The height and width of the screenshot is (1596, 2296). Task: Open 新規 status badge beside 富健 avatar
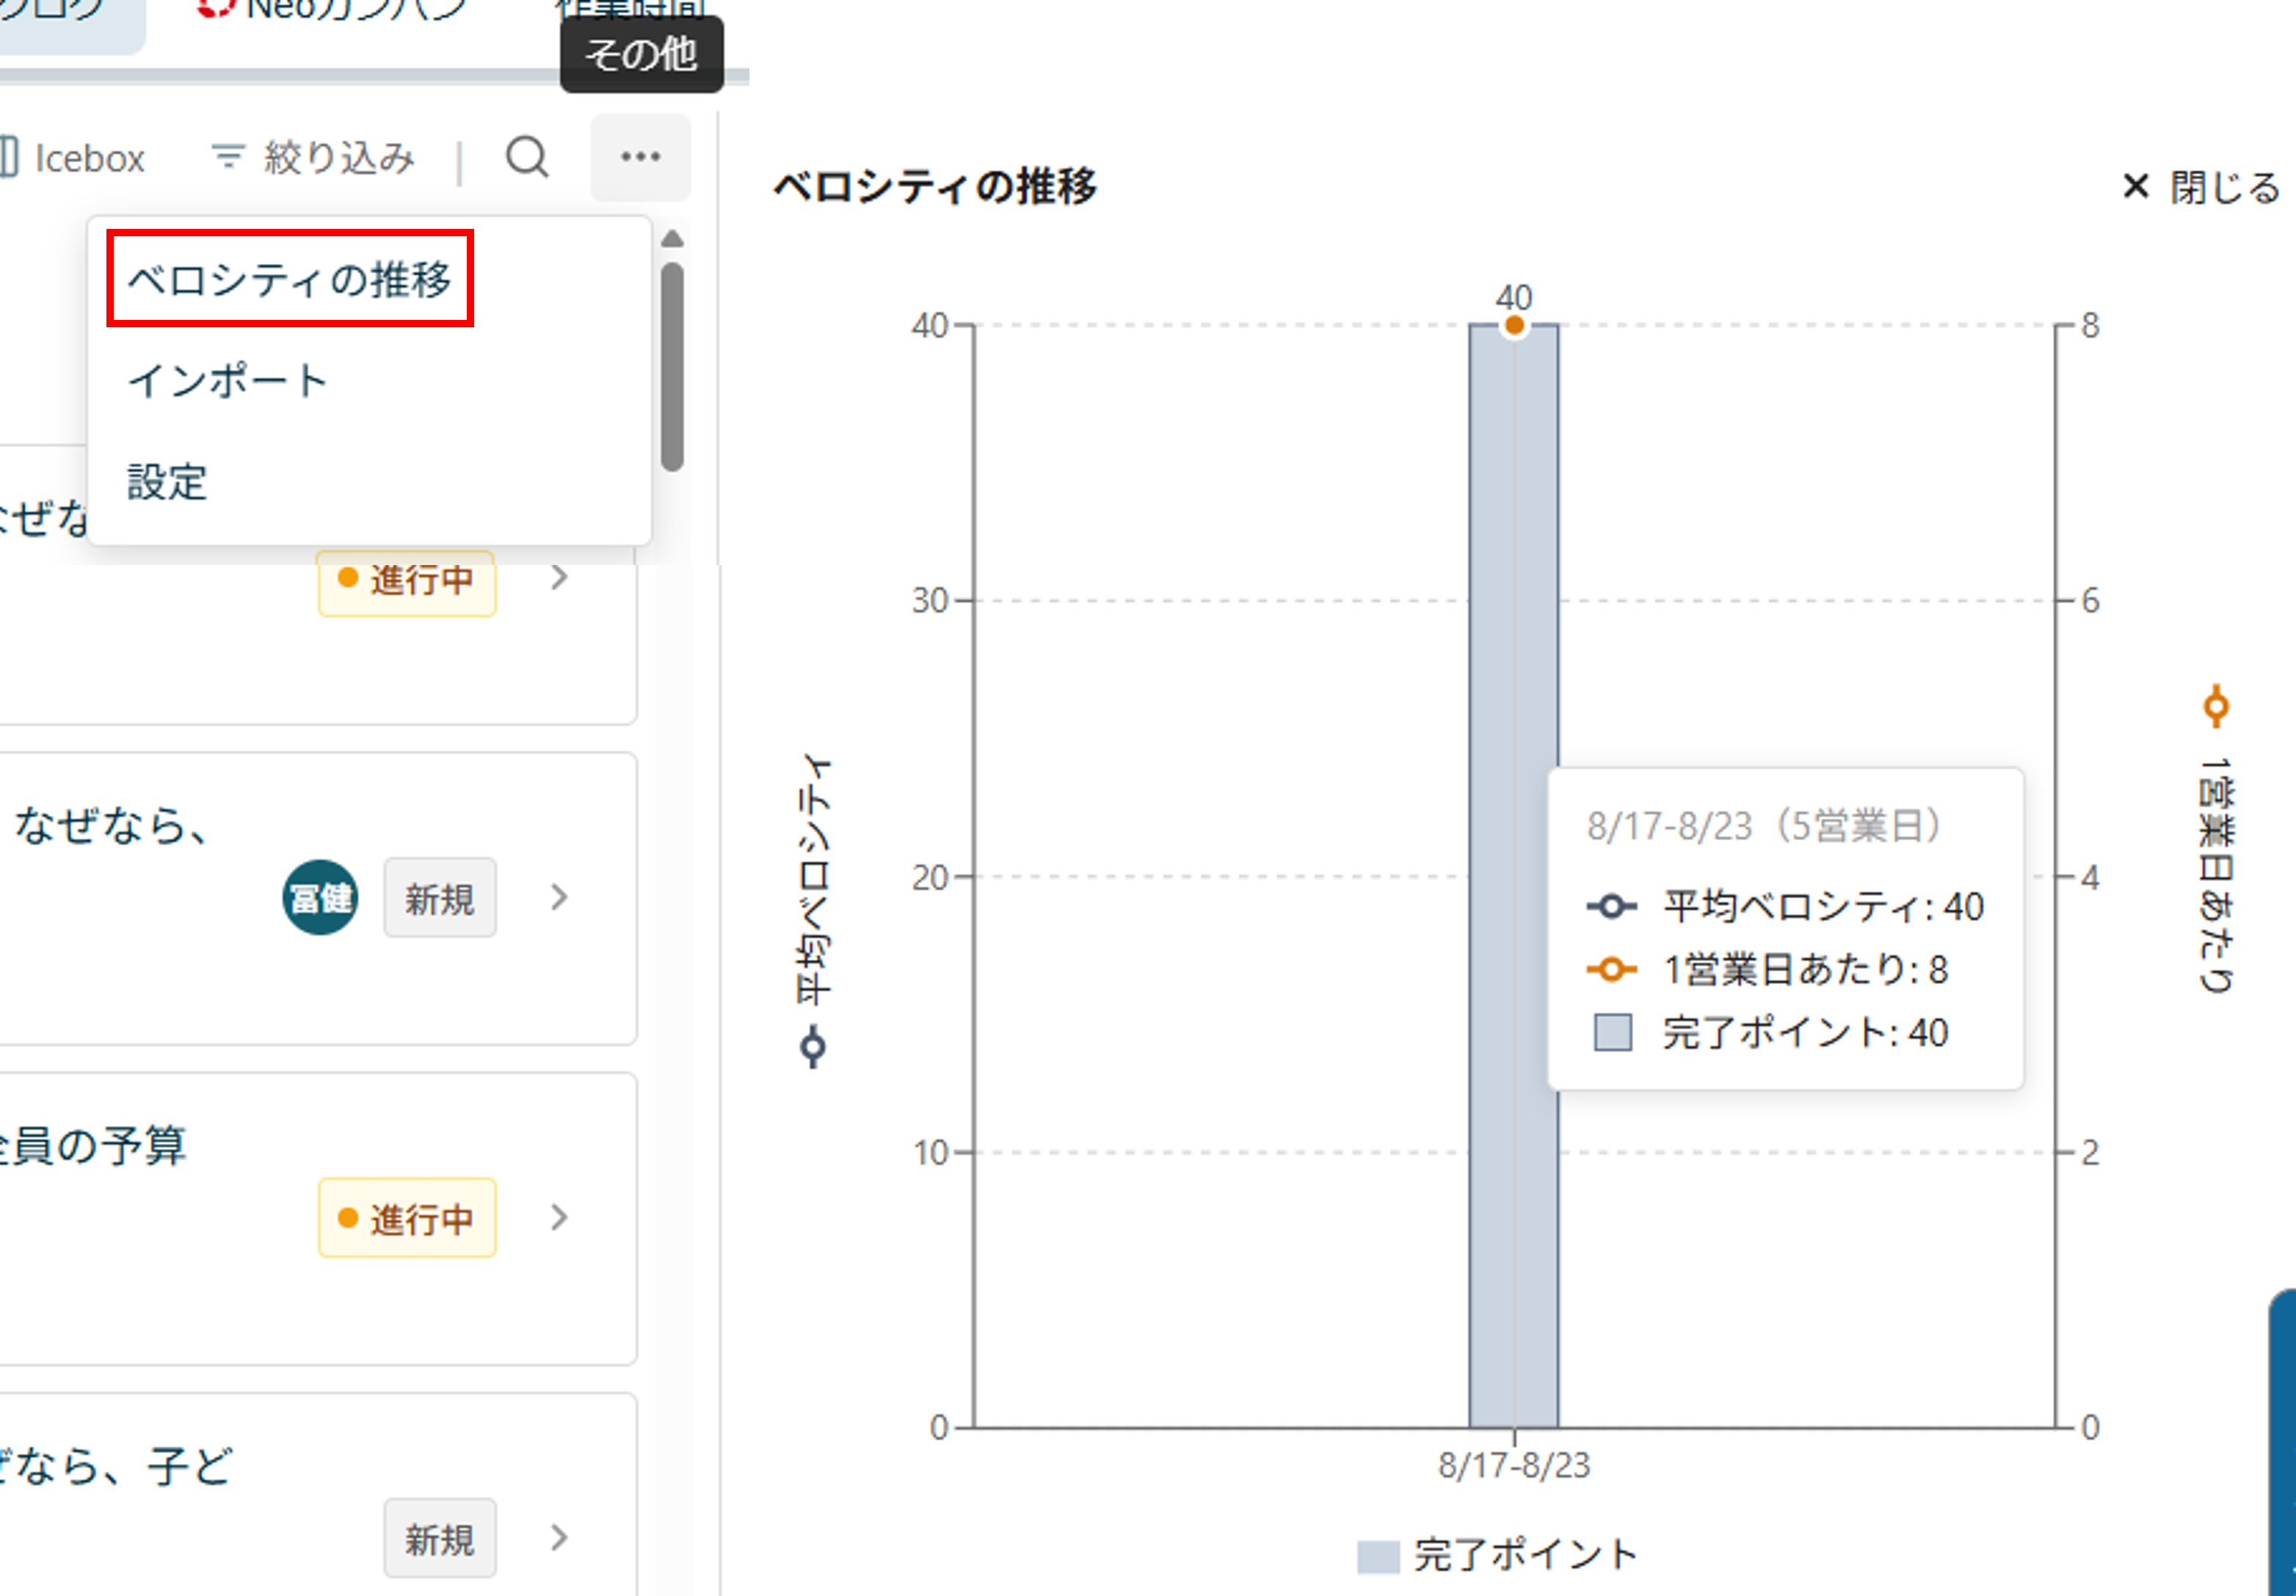tap(440, 898)
